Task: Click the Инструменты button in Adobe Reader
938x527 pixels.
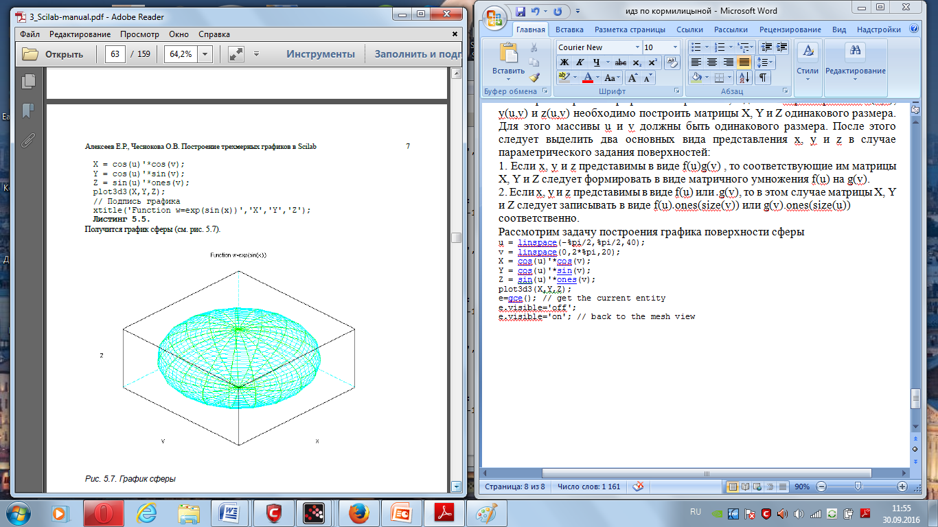Action: (321, 54)
